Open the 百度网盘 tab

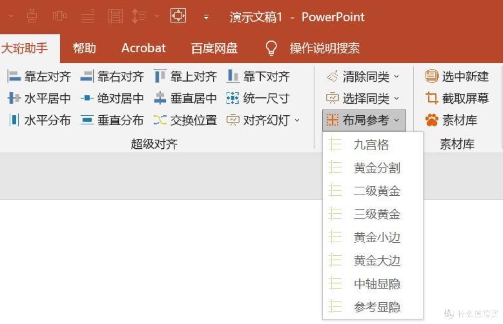(x=214, y=48)
